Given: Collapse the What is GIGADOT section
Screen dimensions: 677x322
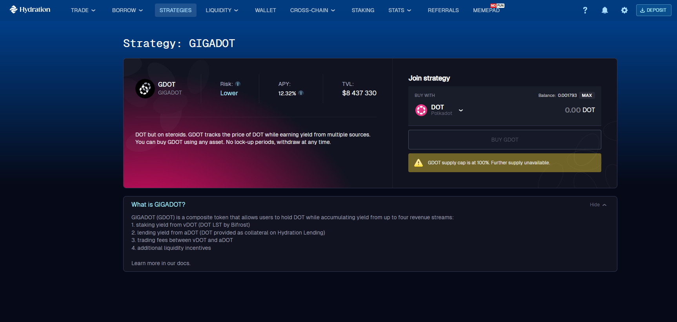Looking at the screenshot, I should [598, 205].
